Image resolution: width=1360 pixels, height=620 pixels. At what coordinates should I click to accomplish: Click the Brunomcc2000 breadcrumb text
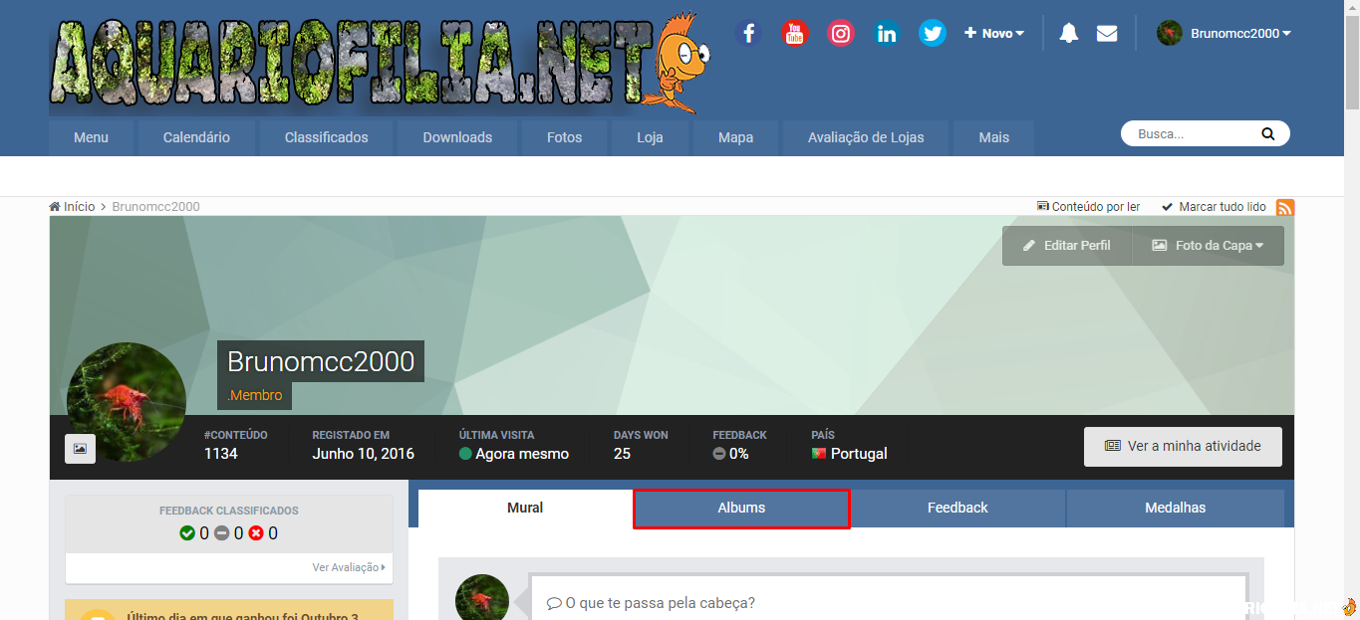tap(155, 206)
